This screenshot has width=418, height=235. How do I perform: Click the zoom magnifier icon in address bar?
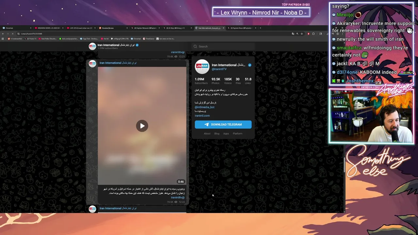[297, 34]
